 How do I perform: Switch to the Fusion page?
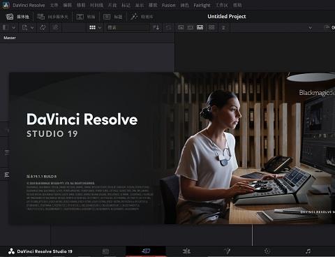pos(227,251)
